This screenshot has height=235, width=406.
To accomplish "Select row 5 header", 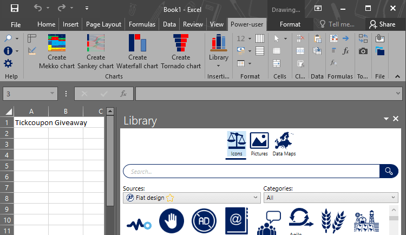I will pos(6,166).
